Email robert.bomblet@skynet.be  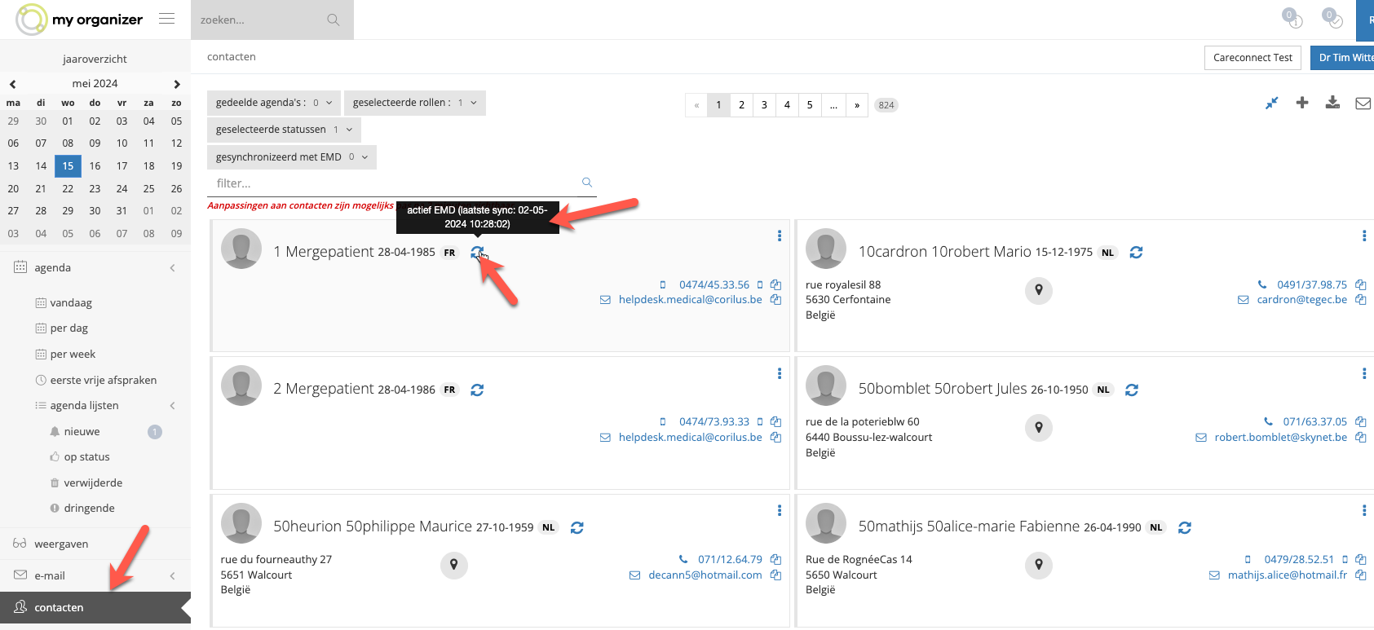(1280, 438)
